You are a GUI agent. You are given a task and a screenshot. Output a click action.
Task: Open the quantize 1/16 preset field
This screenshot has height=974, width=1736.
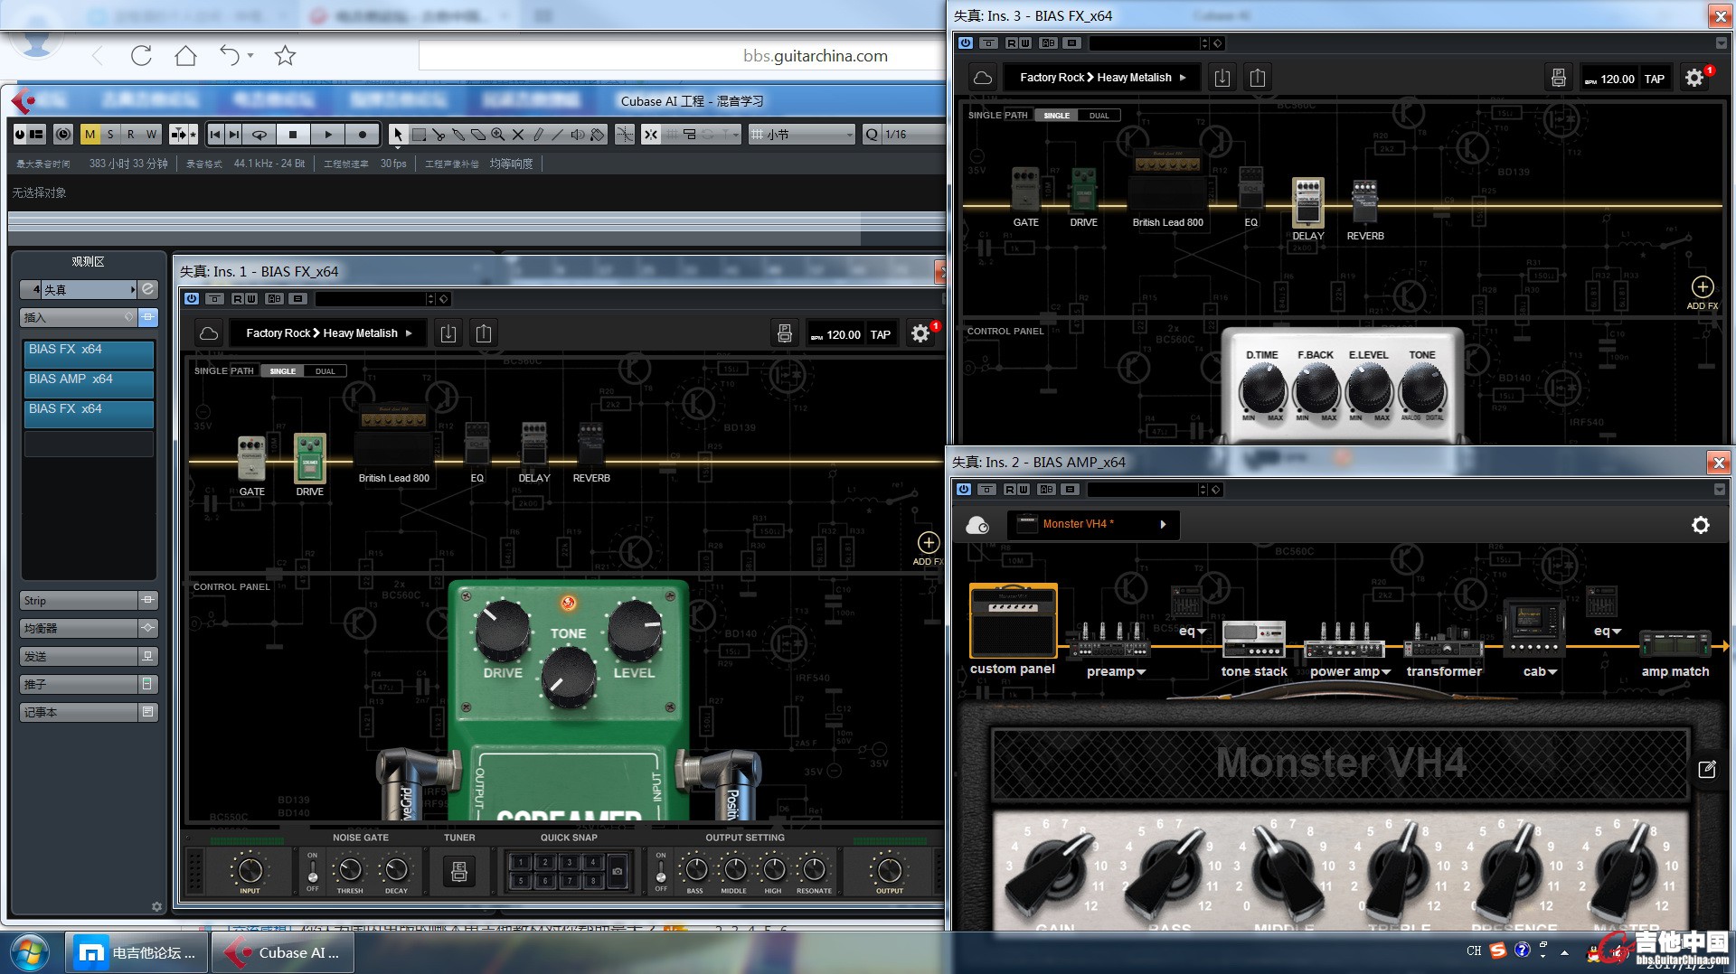pyautogui.click(x=911, y=135)
